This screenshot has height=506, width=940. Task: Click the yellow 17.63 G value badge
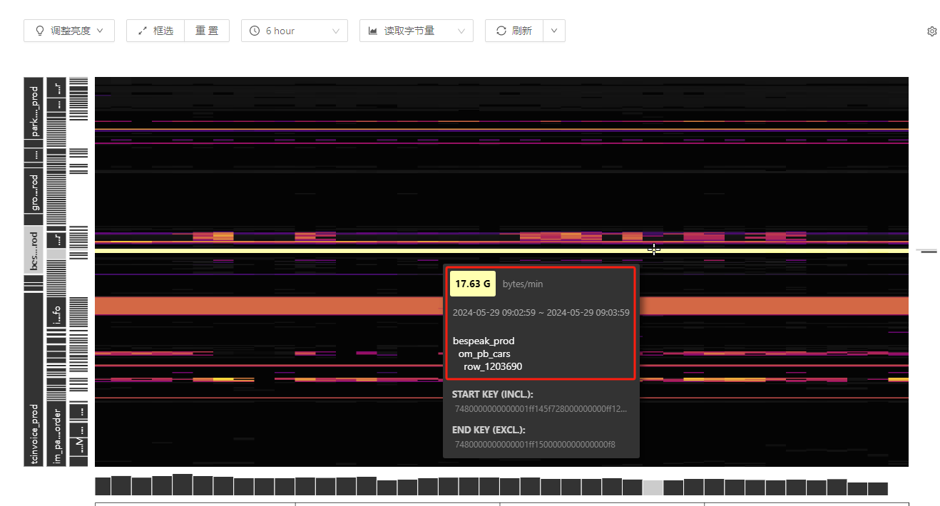point(473,284)
